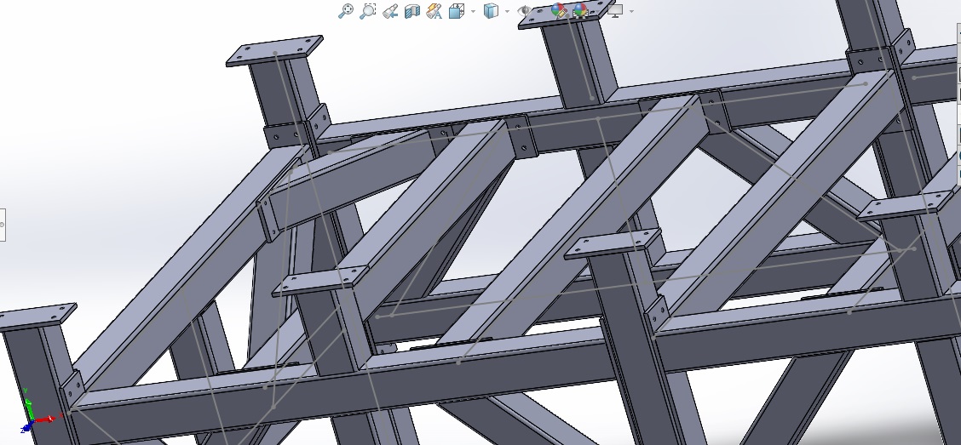
Task: Select the Zoom to Area tool
Action: 368,11
